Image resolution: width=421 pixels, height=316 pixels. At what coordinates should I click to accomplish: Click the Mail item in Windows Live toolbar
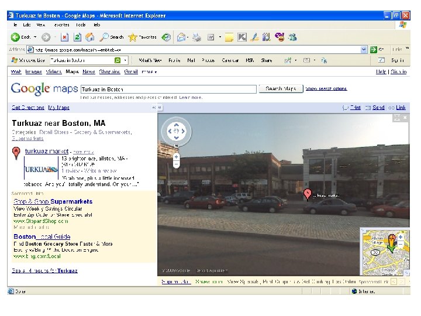191,60
